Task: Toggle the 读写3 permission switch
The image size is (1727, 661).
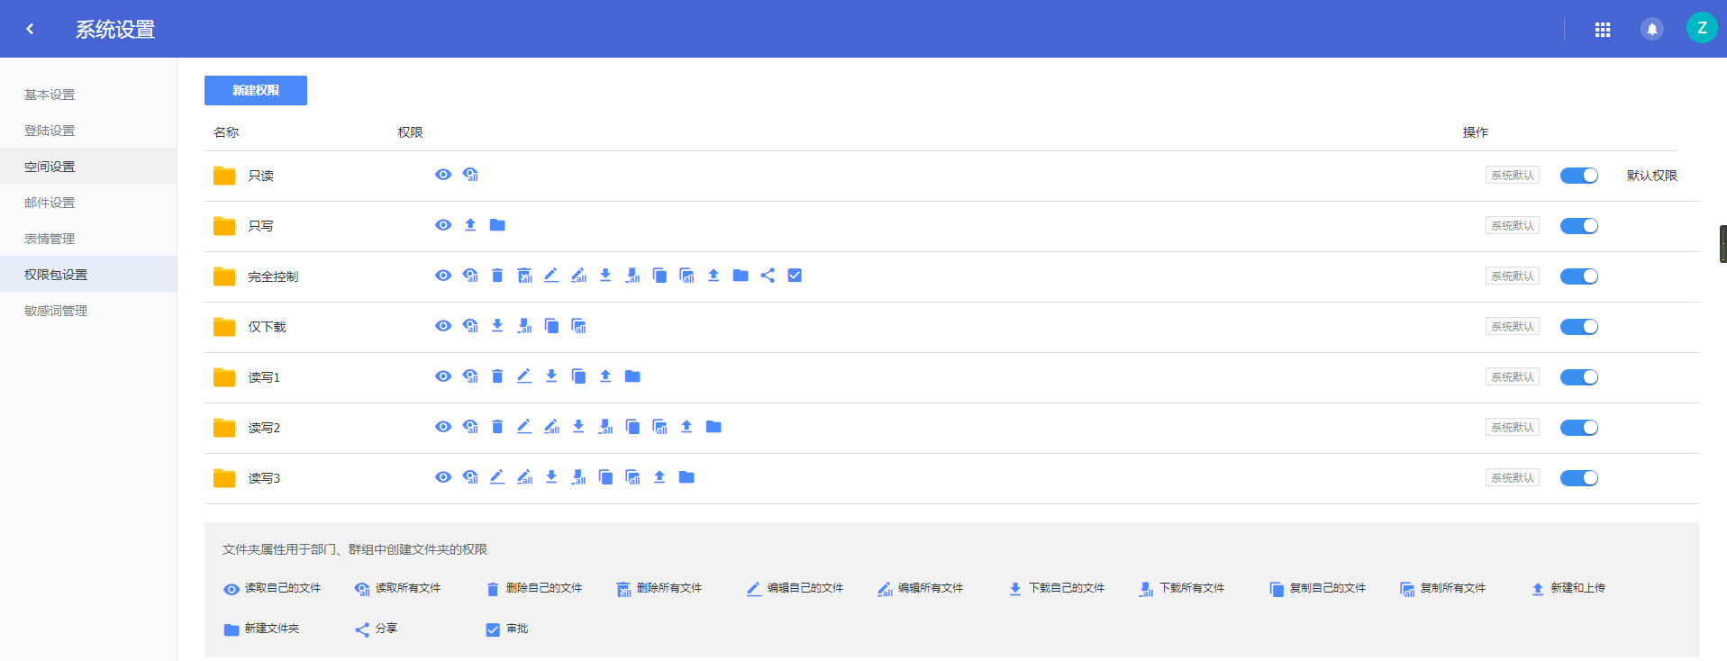Action: (1578, 478)
